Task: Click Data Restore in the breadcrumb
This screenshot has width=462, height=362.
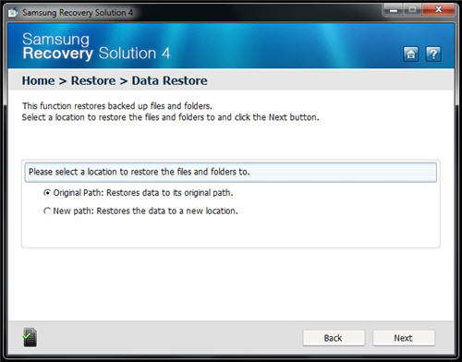Action: (x=169, y=80)
